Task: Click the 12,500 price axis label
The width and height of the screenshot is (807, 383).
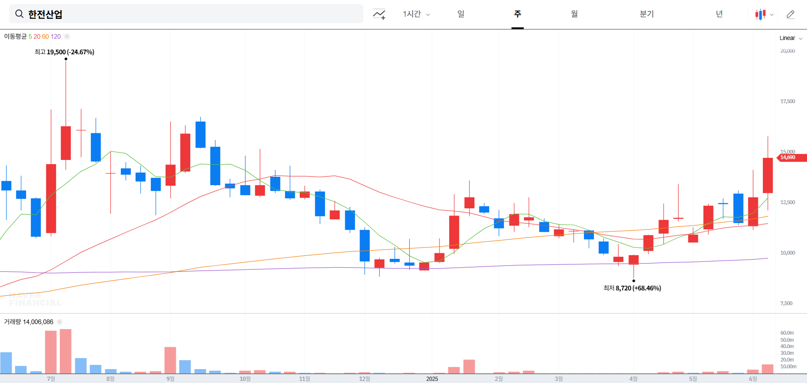Action: tap(788, 202)
